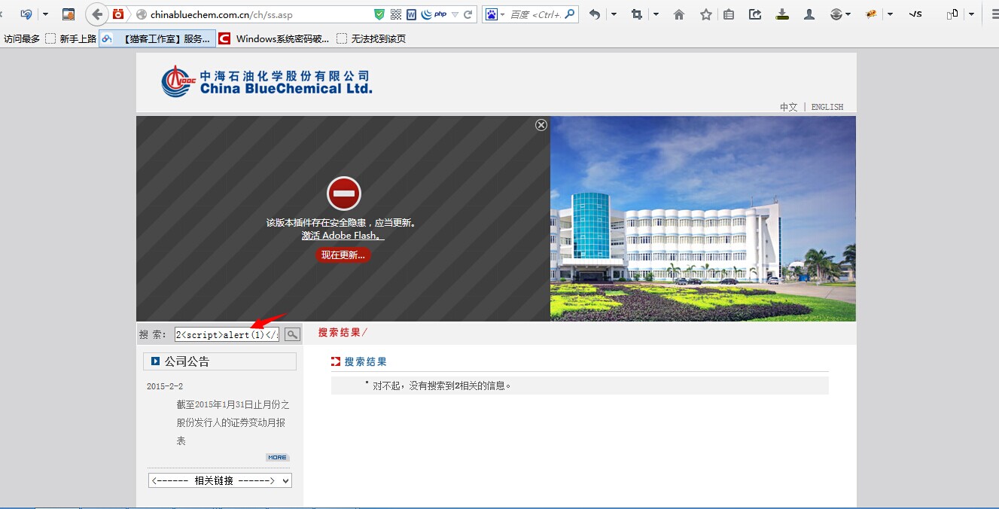Expand the dropdown after devices icon
The height and width of the screenshot is (509, 999).
pyautogui.click(x=971, y=14)
